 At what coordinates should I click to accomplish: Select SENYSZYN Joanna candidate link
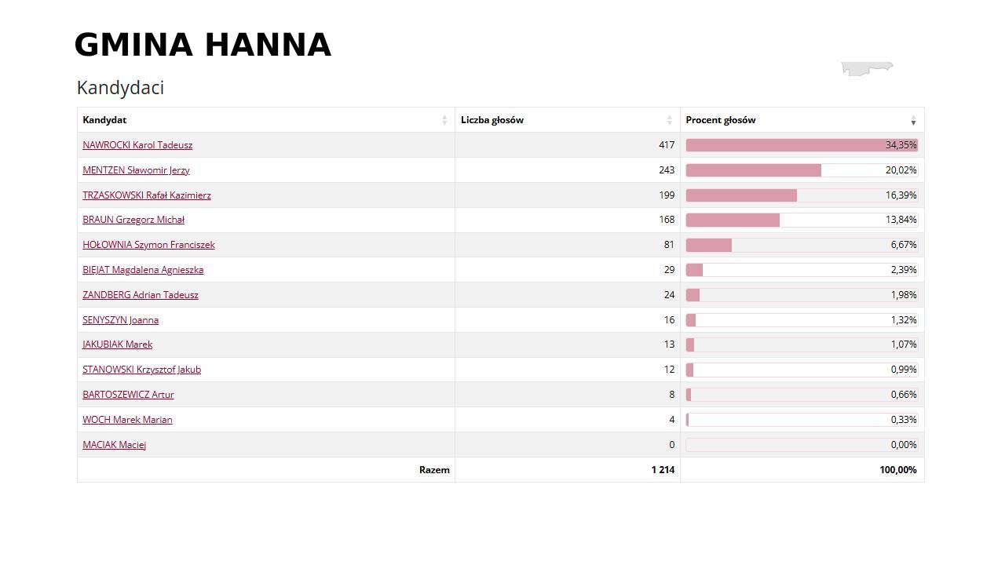coord(120,320)
